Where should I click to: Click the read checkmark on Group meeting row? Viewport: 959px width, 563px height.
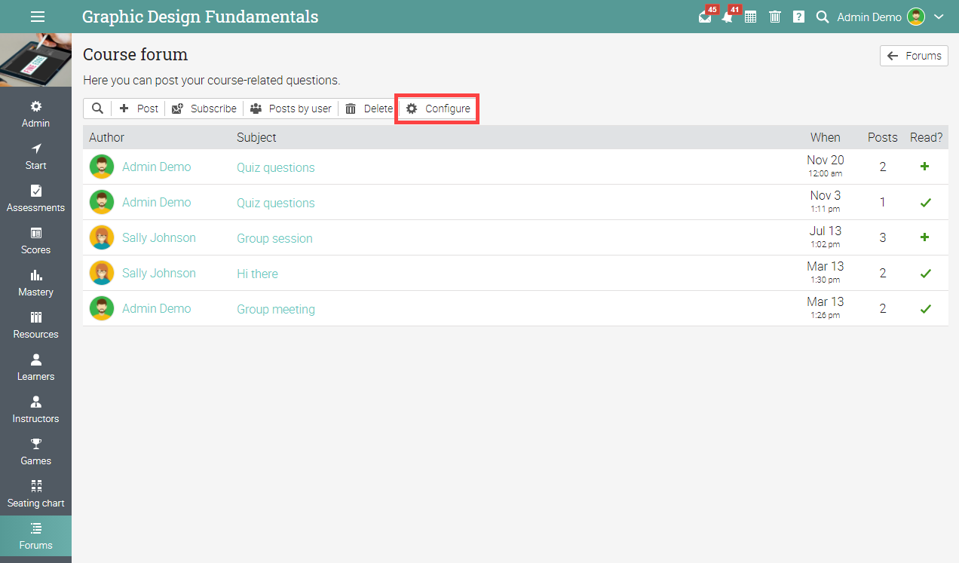(926, 308)
